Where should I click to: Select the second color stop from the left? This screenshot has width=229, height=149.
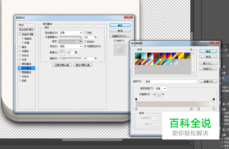pyautogui.click(x=191, y=109)
